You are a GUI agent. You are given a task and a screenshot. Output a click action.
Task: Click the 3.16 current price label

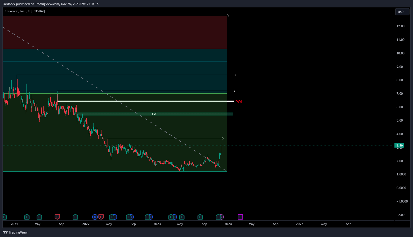399,145
